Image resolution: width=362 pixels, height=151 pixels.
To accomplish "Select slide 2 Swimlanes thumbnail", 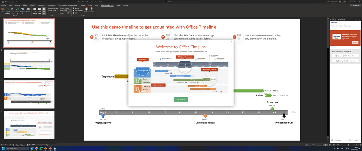I will coord(29,64).
